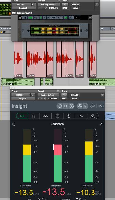
Task: Select the Loudness speaker tab in Insight
Action: pos(22,116)
